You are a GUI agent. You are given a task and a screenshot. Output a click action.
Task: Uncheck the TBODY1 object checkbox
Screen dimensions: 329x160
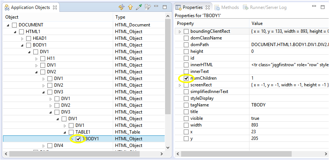78,139
